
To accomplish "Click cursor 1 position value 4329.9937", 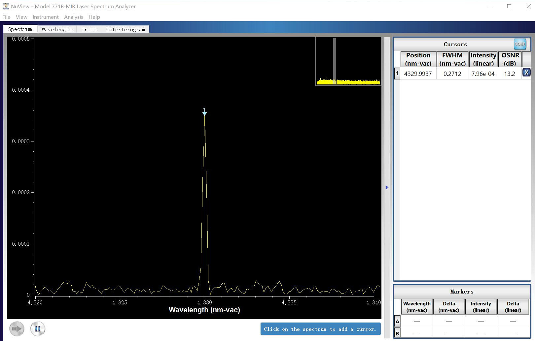I will coord(418,74).
